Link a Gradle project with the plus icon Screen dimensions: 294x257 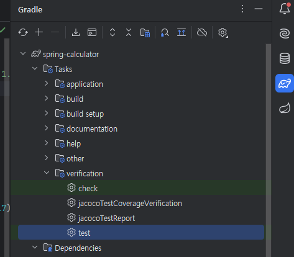click(39, 32)
